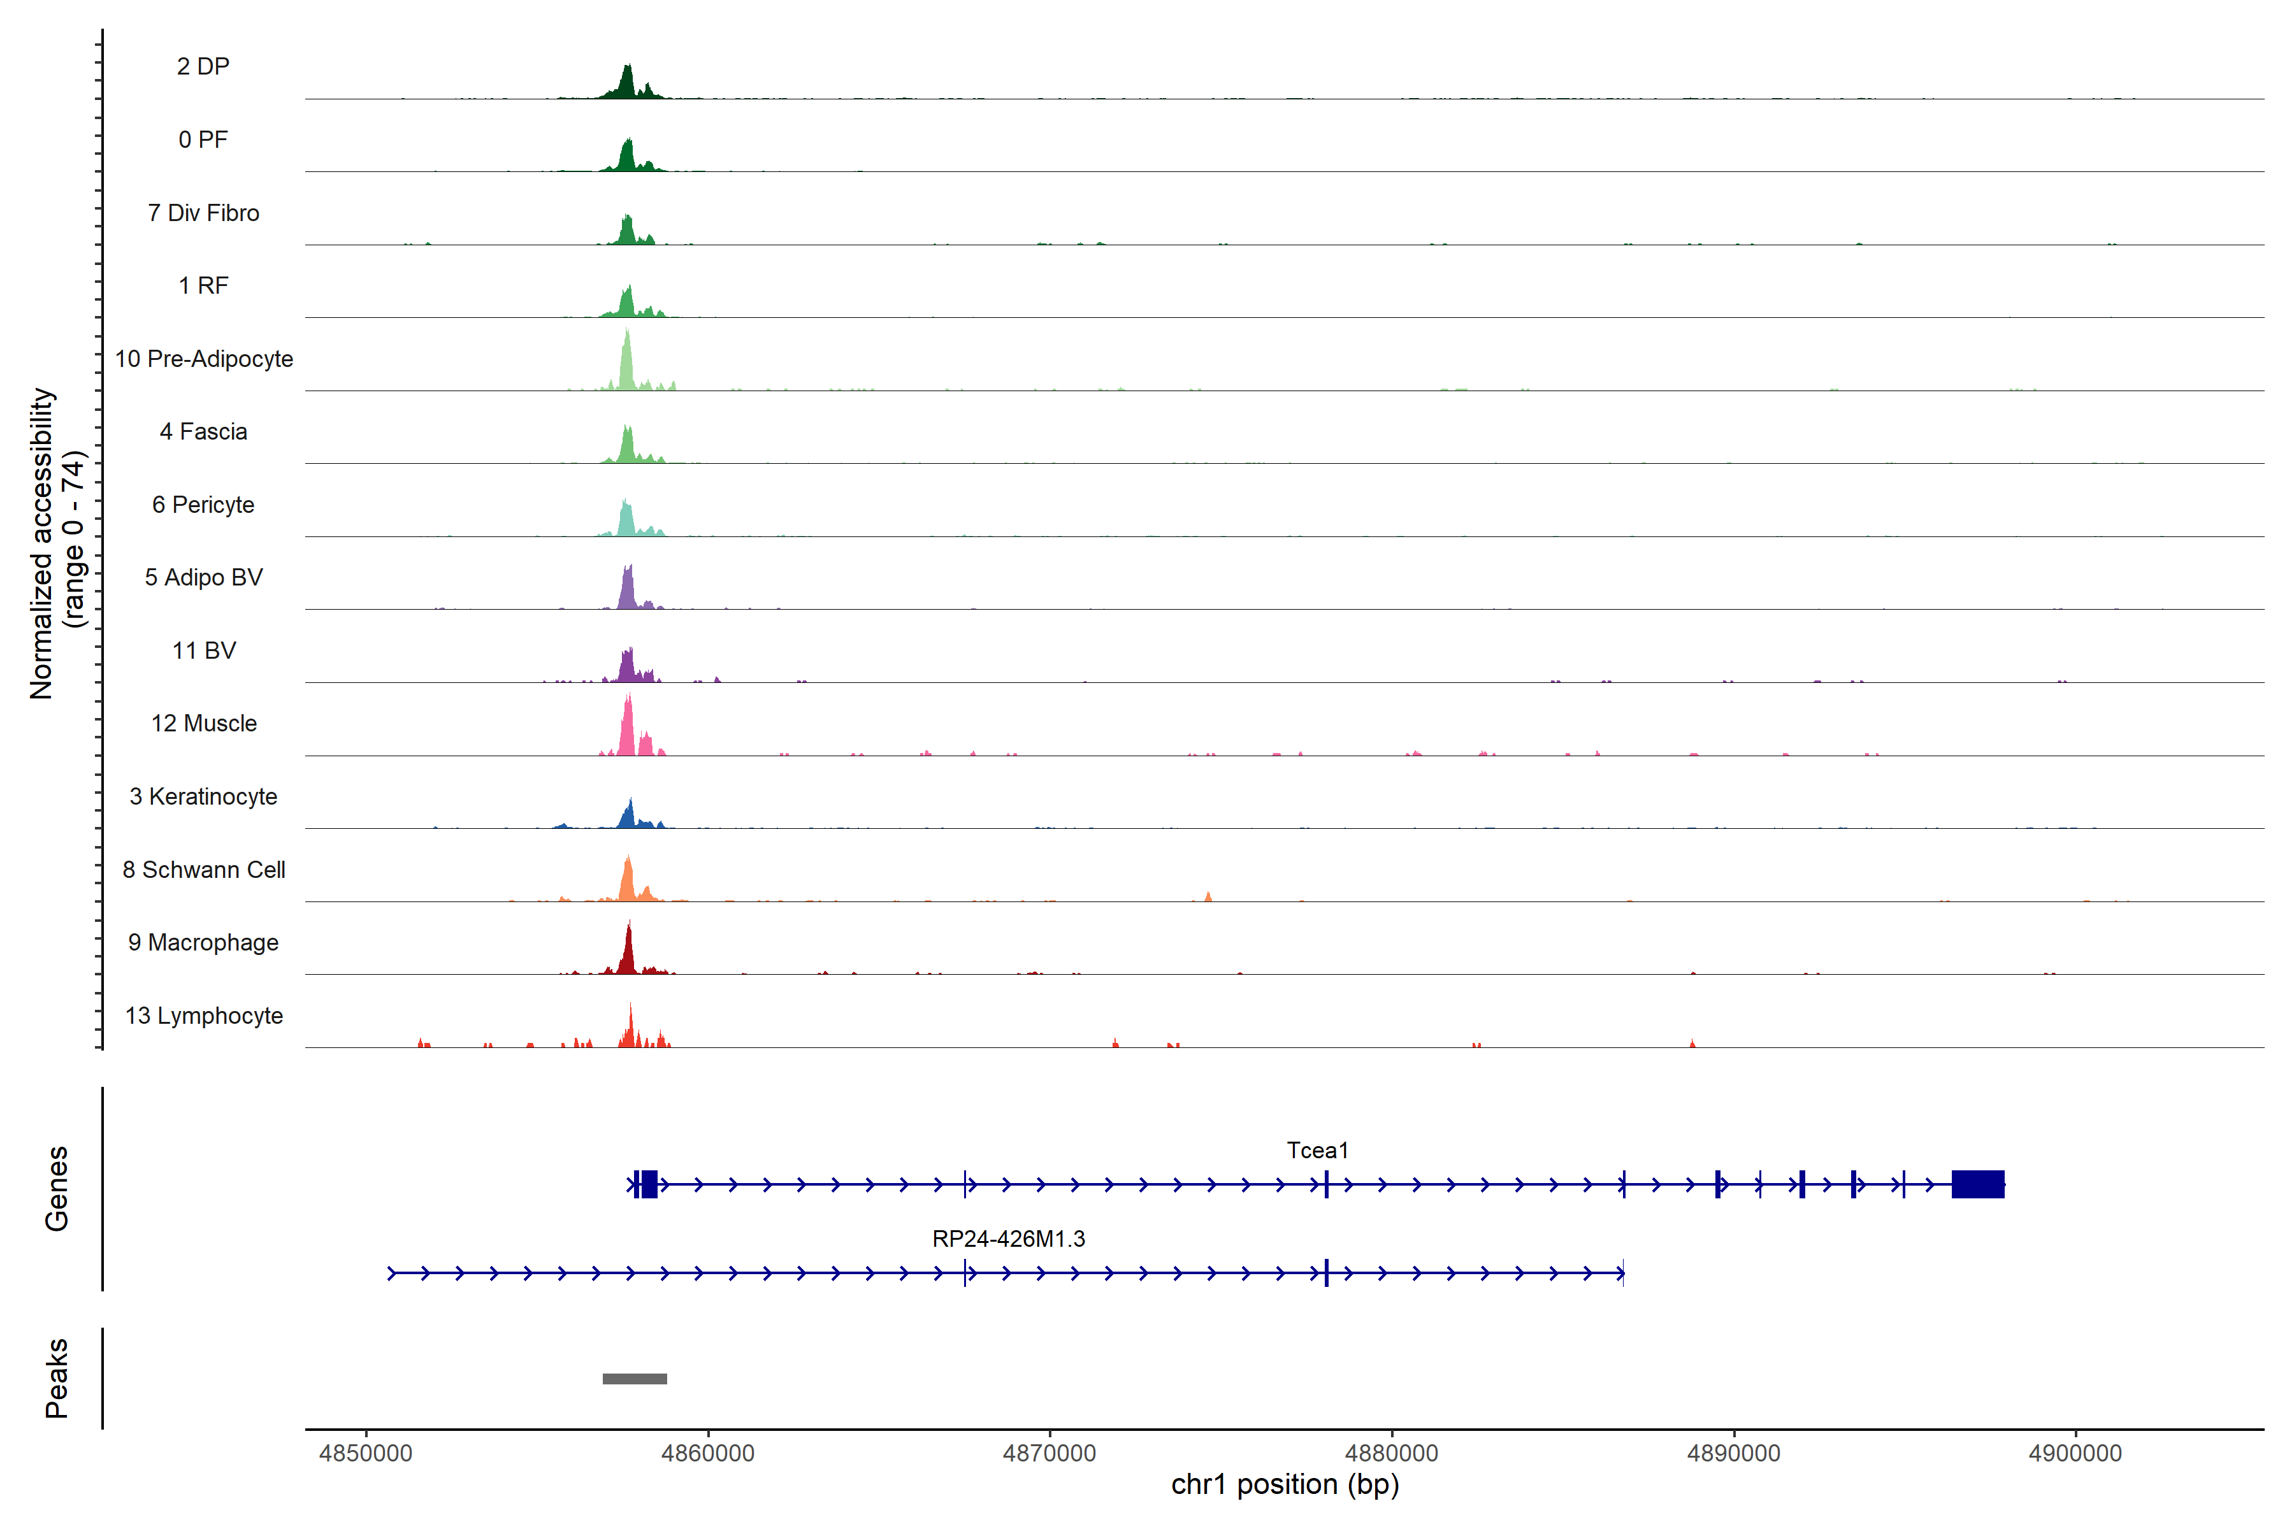Click the first Tcea1 exon block
Viewport: 2294px width, 1529px height.
point(649,1184)
